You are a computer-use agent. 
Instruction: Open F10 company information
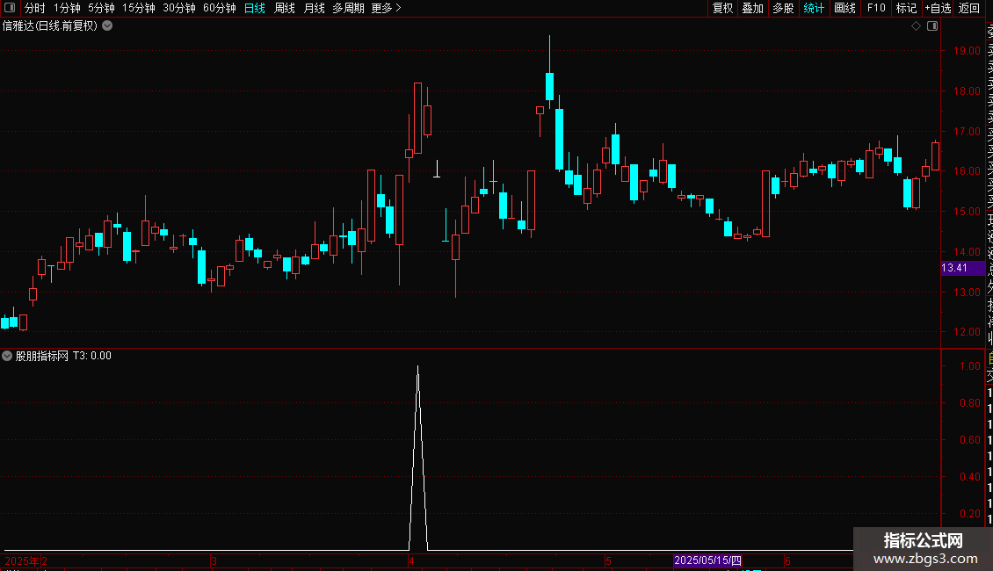point(876,8)
